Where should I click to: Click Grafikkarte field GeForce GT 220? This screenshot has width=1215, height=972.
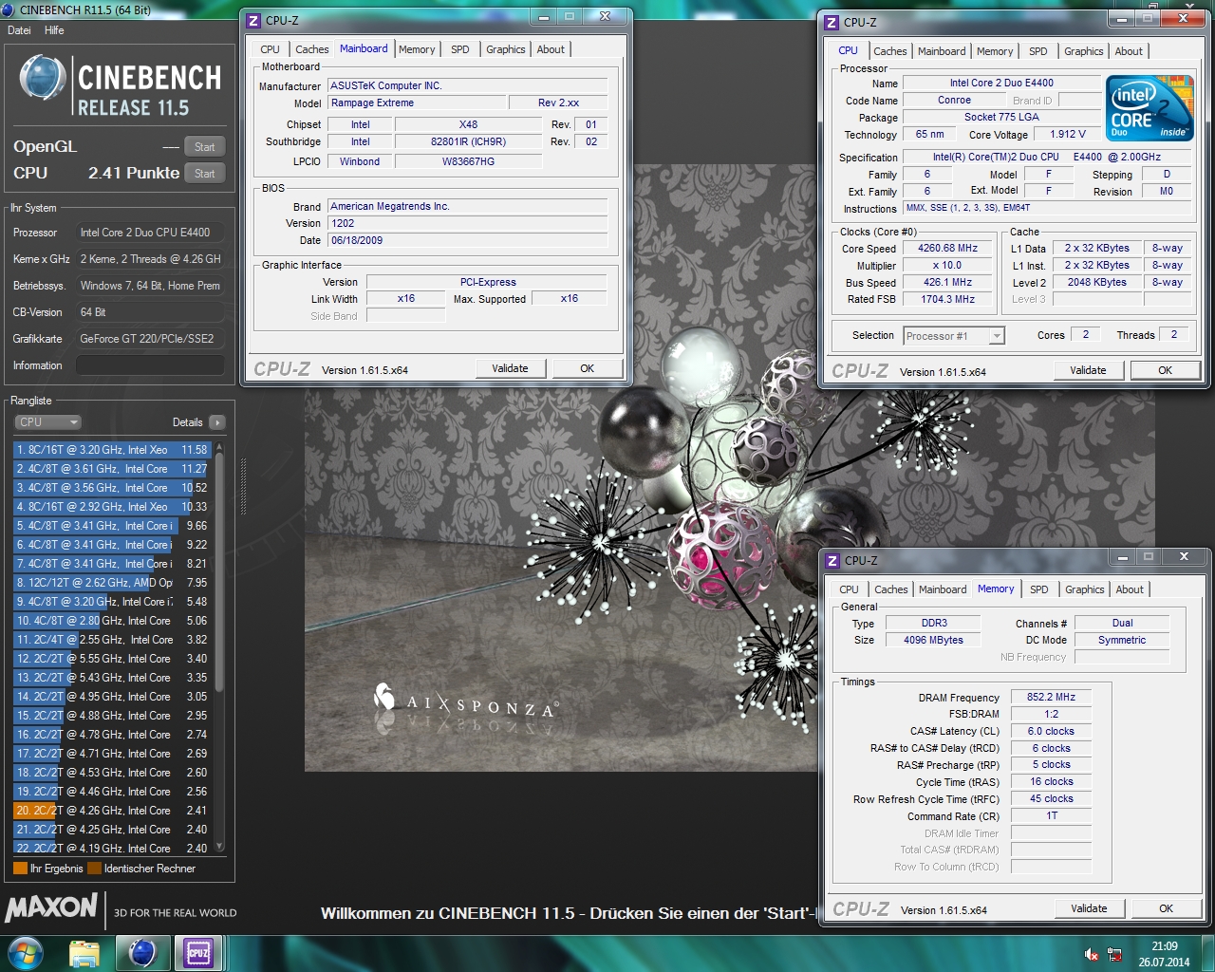pos(150,338)
